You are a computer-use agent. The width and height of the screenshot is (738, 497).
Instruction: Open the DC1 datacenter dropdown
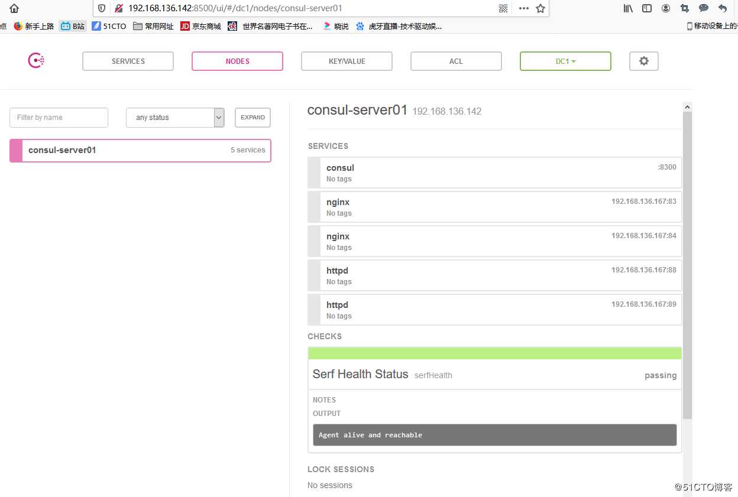point(565,61)
